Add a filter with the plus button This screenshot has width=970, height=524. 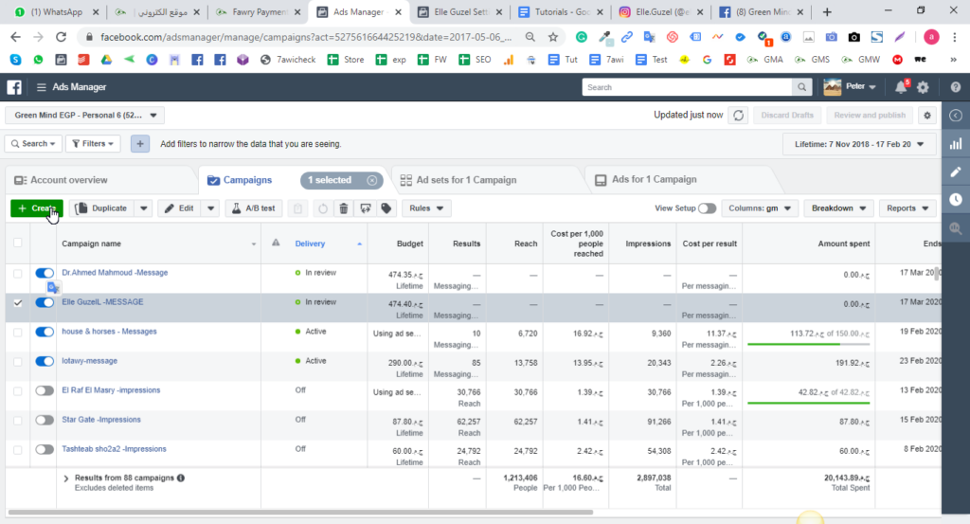[x=140, y=144]
